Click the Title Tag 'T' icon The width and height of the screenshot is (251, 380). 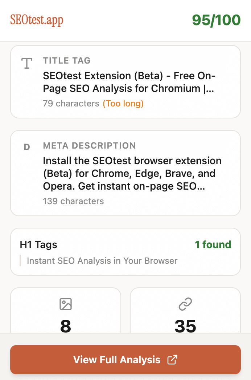coord(26,63)
